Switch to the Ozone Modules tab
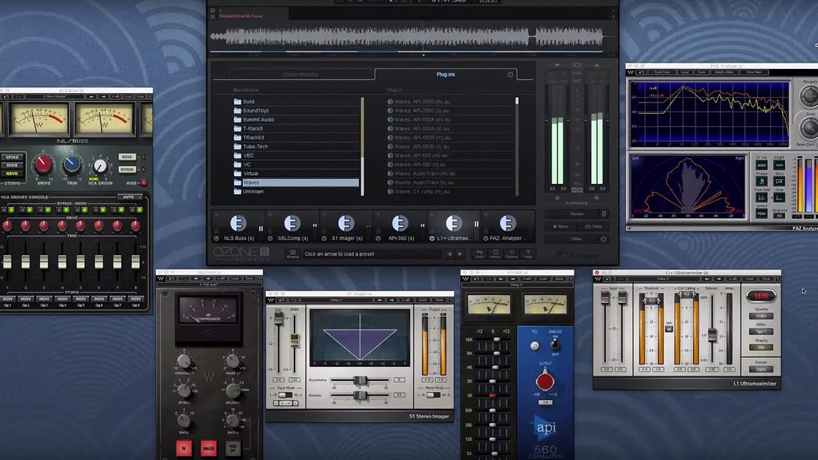Viewport: 818px width, 460px height. (300, 75)
